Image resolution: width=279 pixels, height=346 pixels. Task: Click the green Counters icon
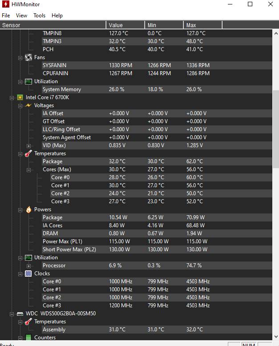[x=28, y=338]
